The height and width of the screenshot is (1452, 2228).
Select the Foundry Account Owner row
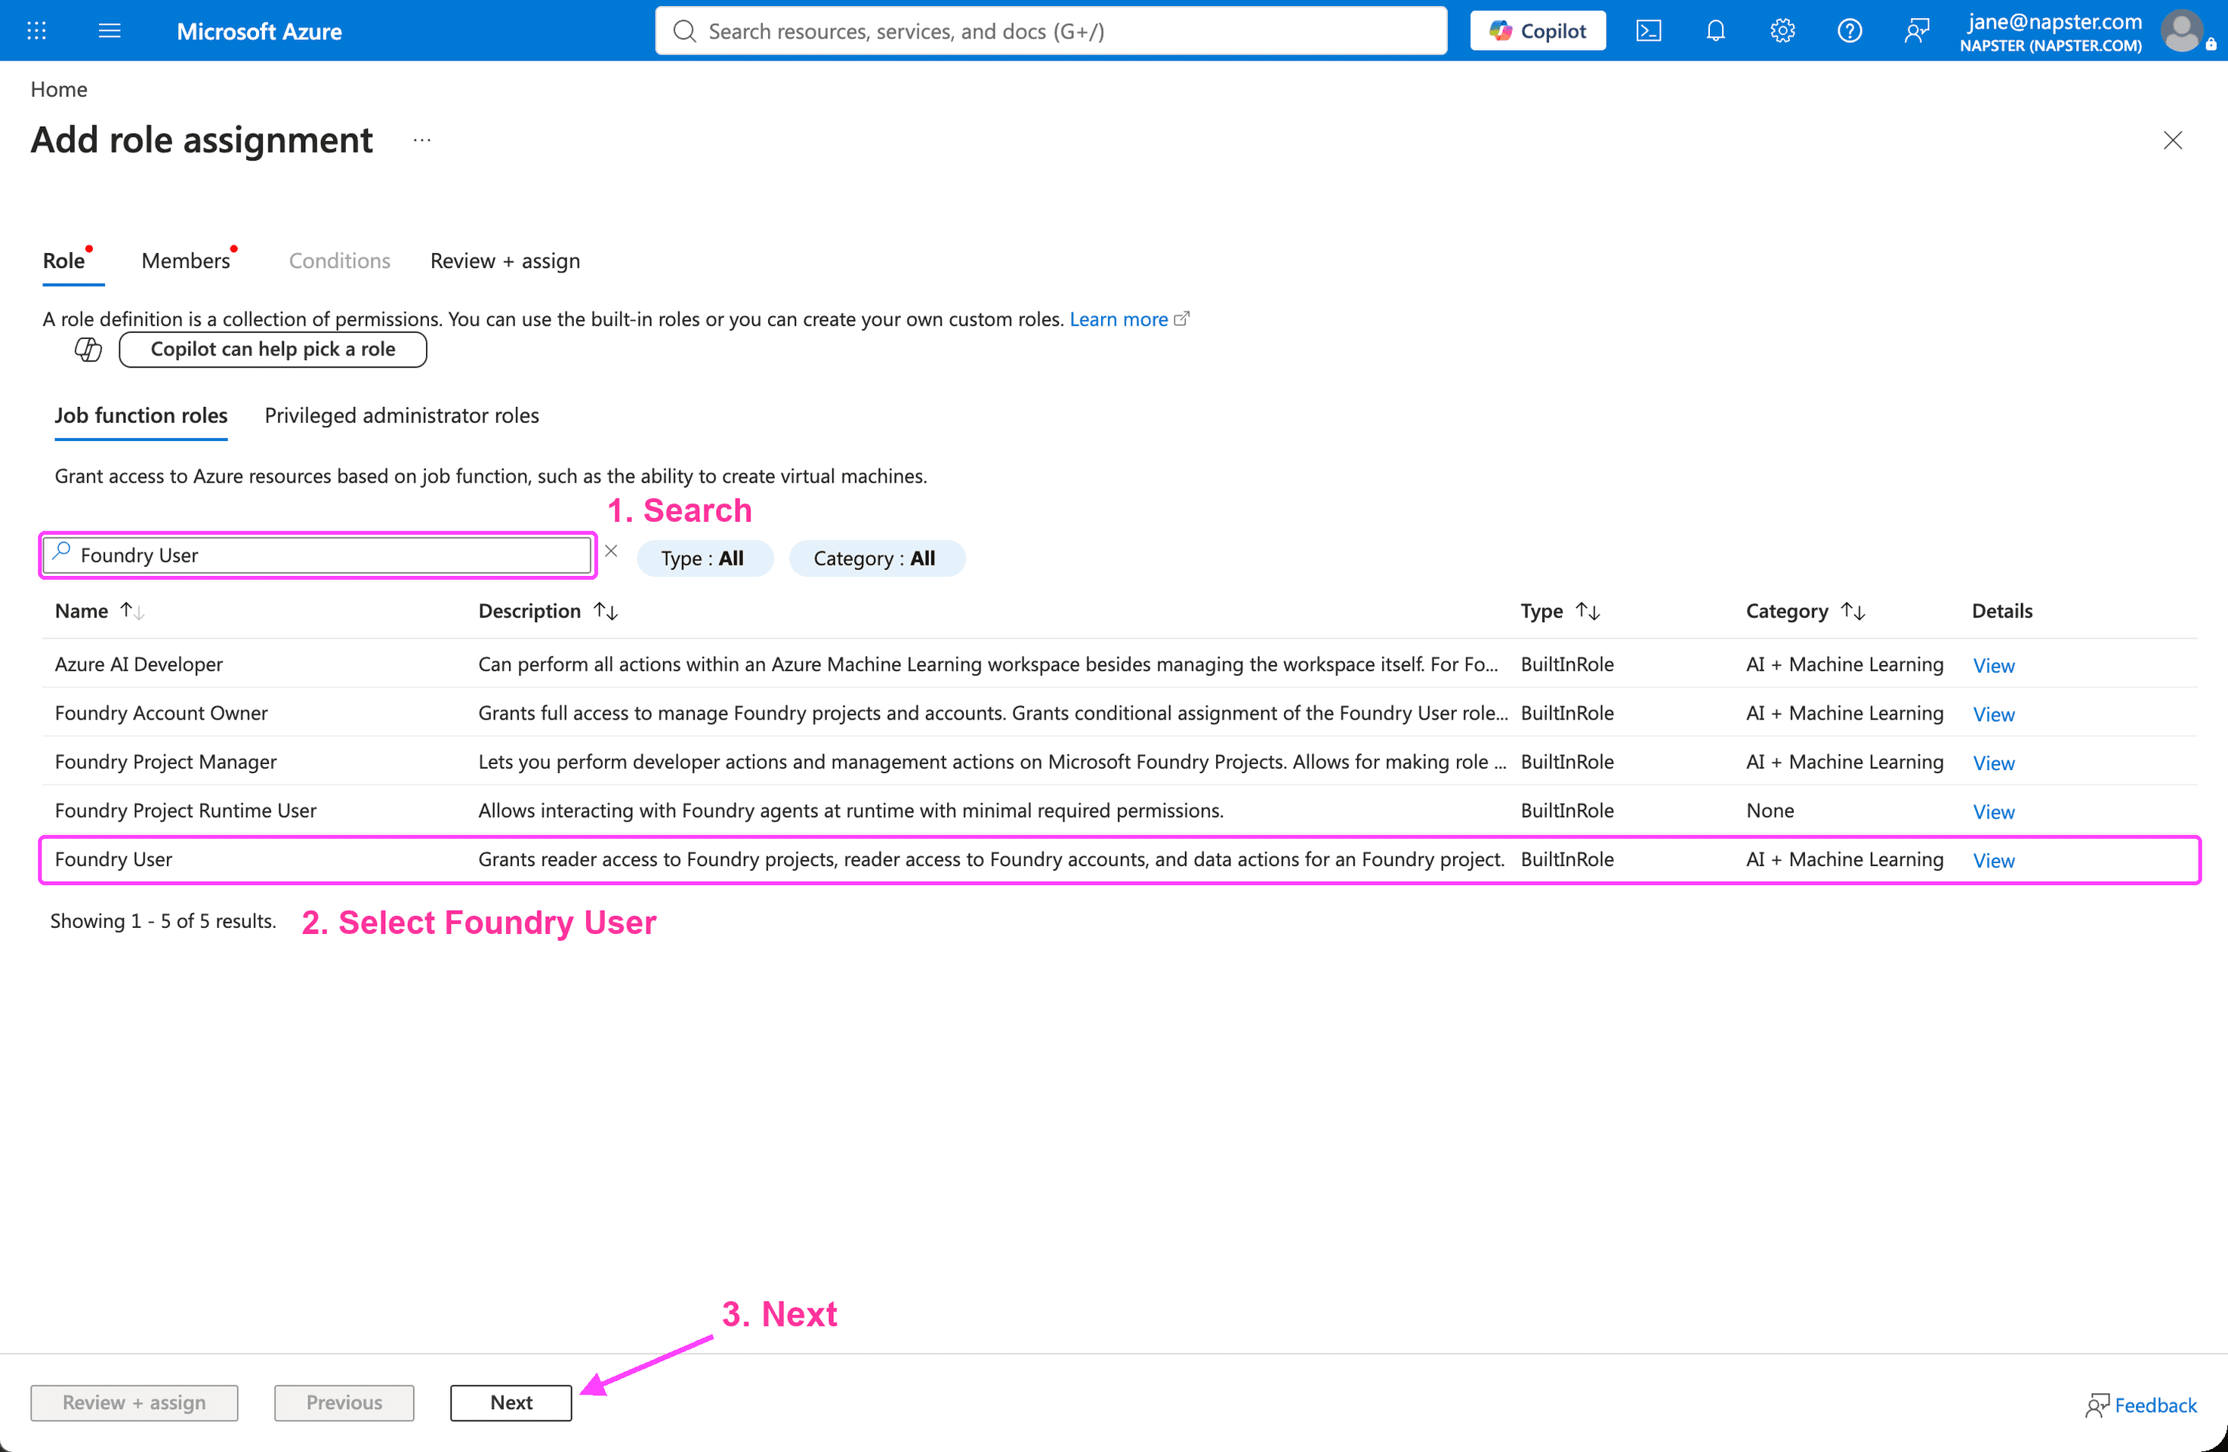pos(1119,714)
